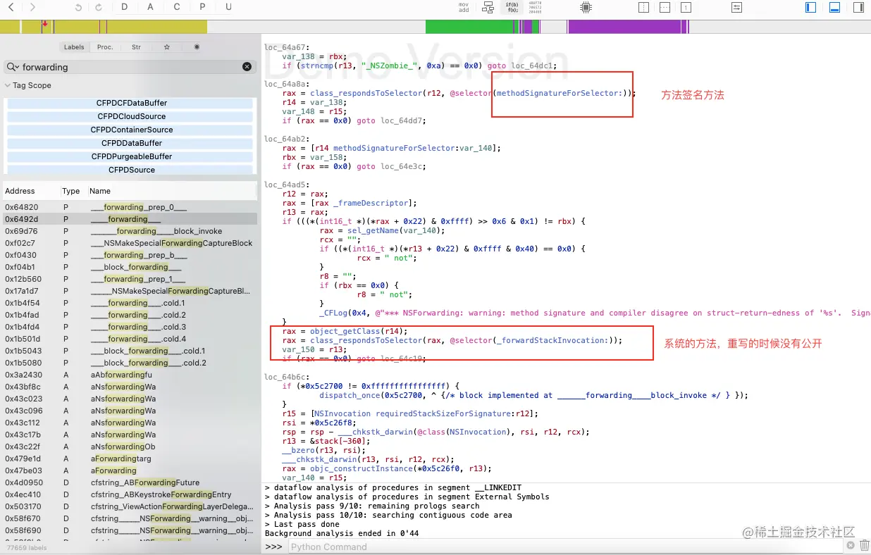This screenshot has width=871, height=555.
Task: Click loc_64a67 label in pseudo-code
Action: (285, 47)
